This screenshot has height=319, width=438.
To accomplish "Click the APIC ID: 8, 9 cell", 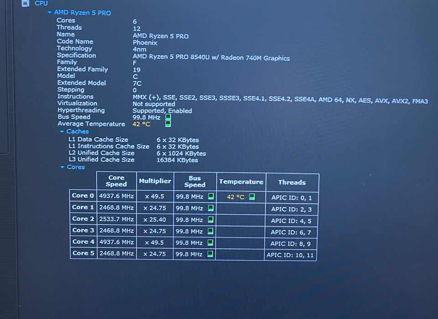I will pos(291,244).
